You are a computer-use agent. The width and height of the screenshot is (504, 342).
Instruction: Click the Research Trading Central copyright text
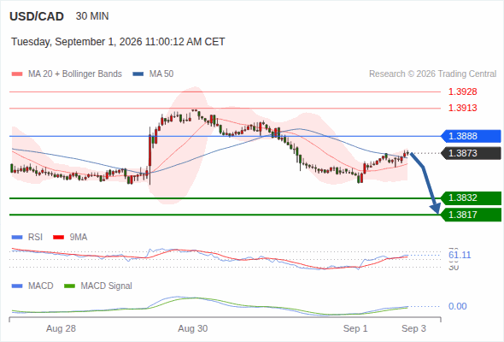(432, 74)
